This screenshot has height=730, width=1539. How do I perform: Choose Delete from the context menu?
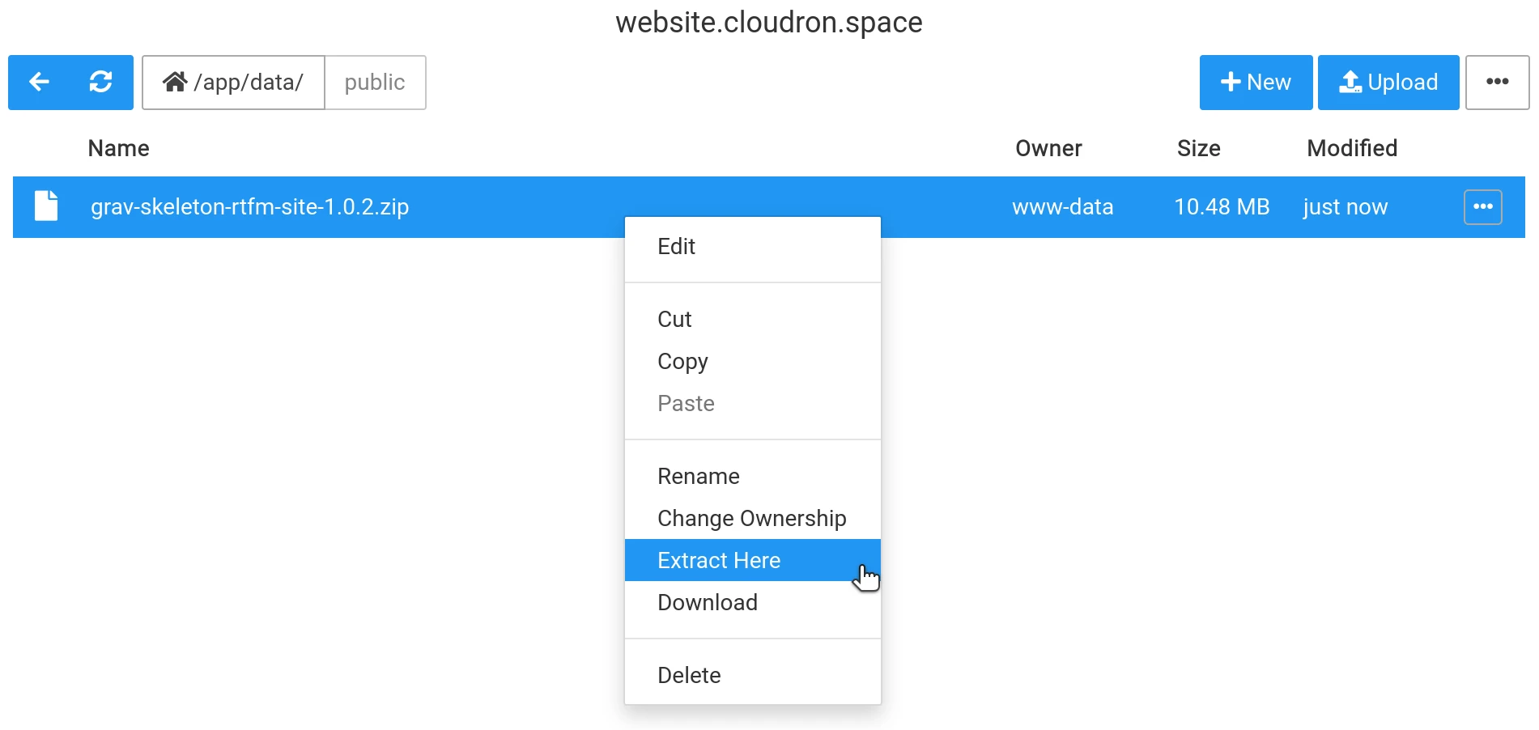[x=688, y=675]
